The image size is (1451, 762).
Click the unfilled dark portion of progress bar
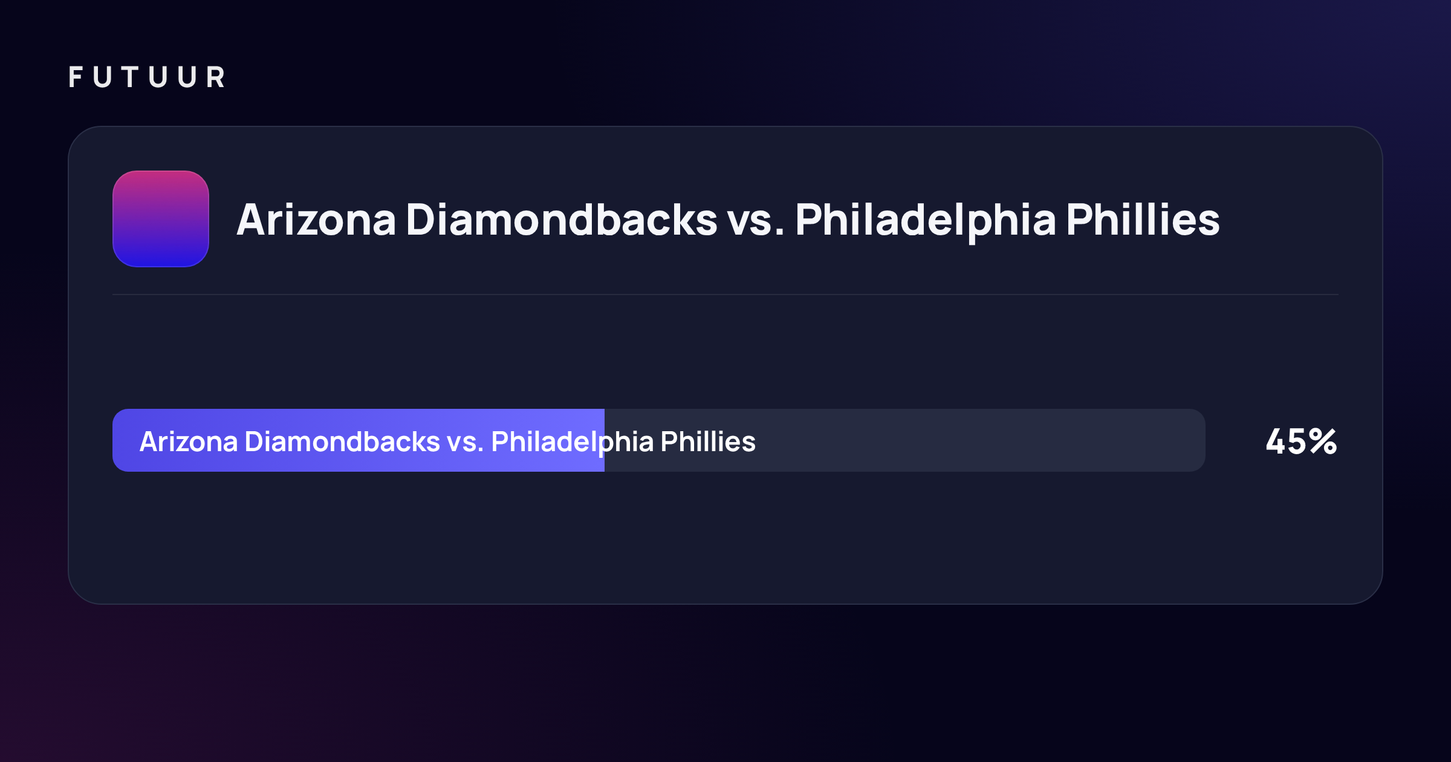point(905,440)
